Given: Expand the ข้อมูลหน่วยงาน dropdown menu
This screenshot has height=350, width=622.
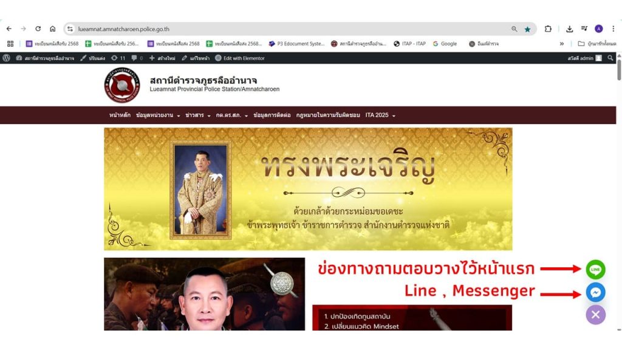Looking at the screenshot, I should click(x=158, y=115).
